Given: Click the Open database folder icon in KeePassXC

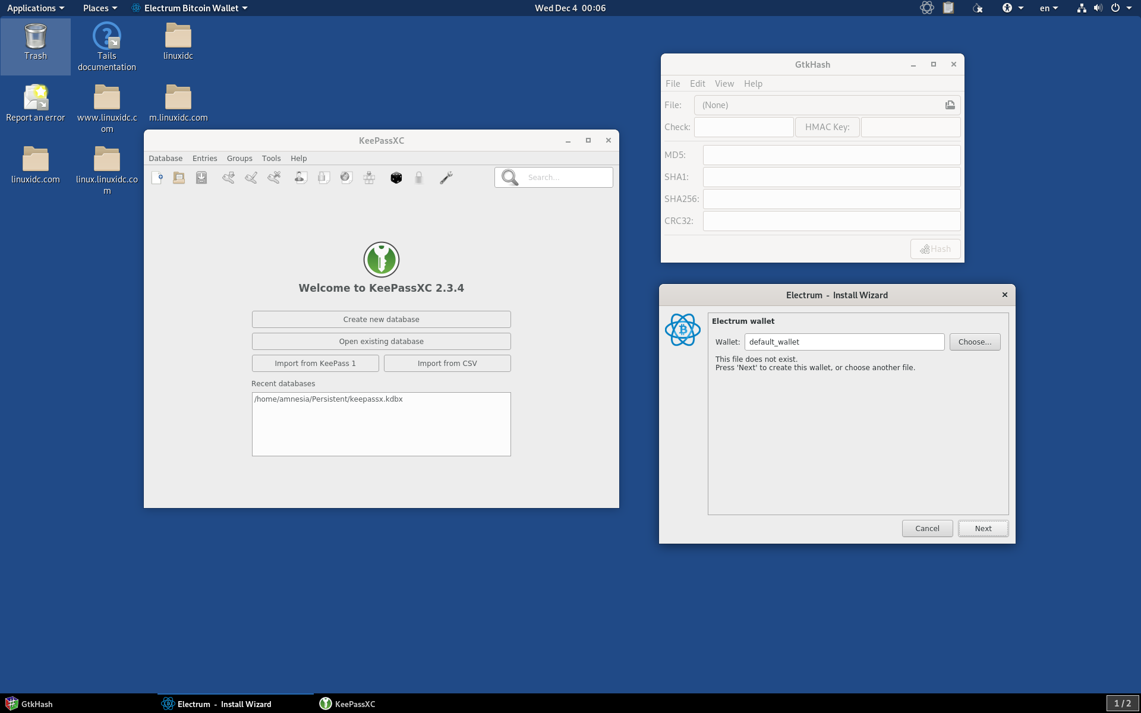Looking at the screenshot, I should coord(179,178).
